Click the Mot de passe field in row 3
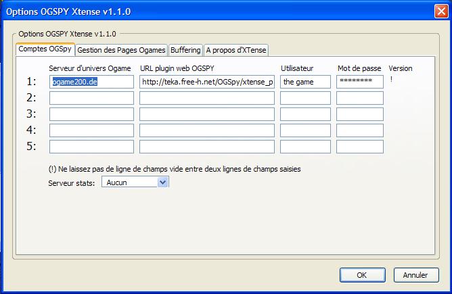This screenshot has height=294, width=452. (x=360, y=114)
